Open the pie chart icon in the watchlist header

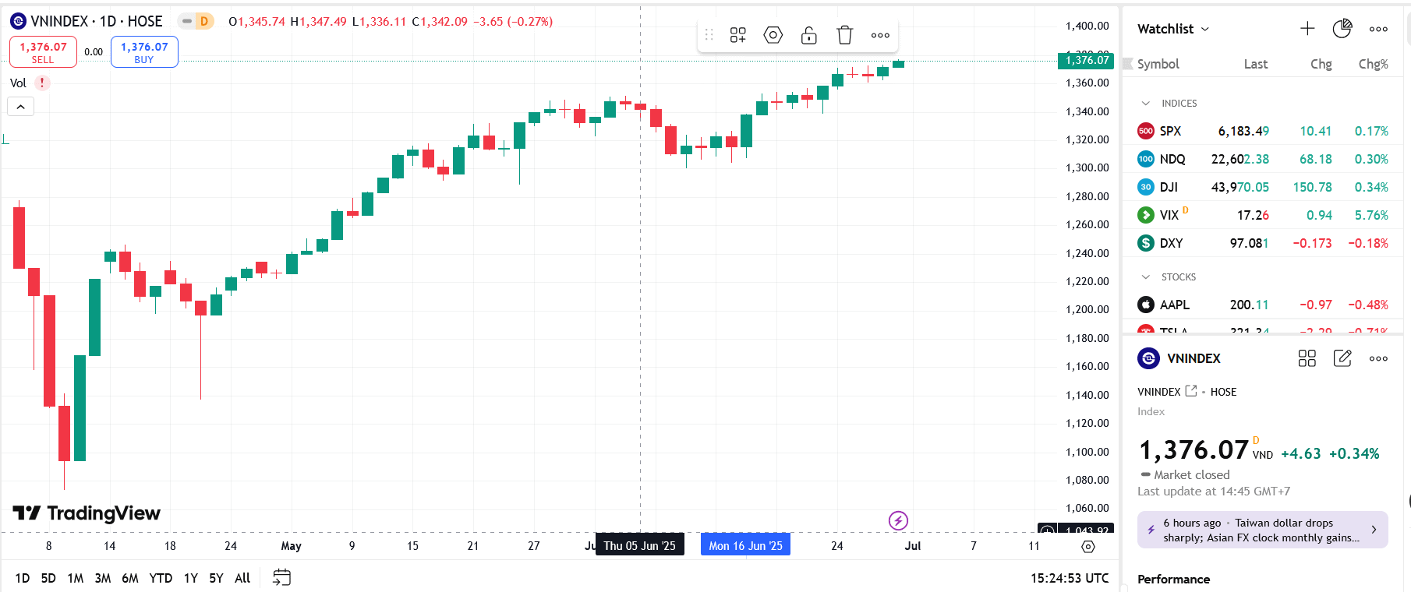pos(1342,29)
